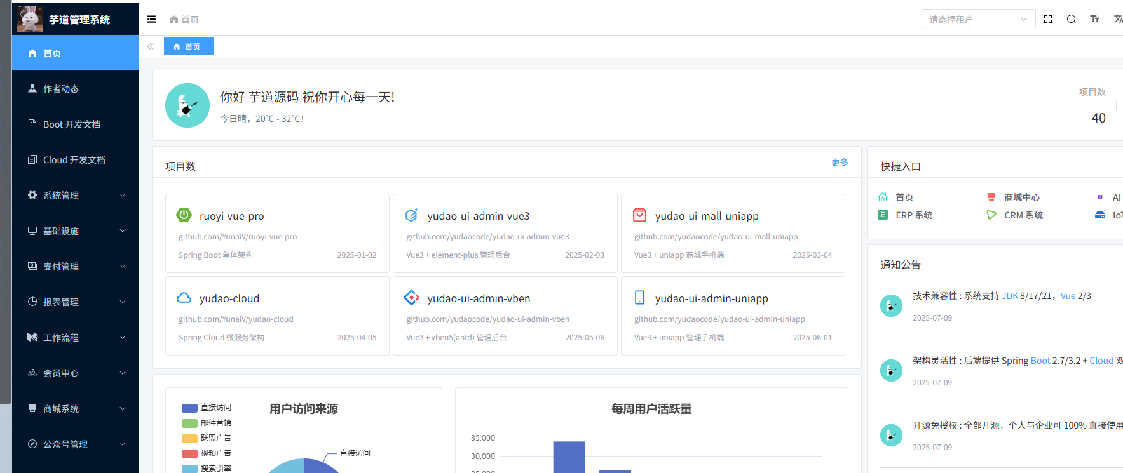This screenshot has height=473, width=1123.
Task: Click the green ERP 系统 icon
Action: click(x=883, y=215)
